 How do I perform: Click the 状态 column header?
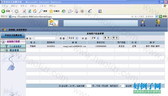[x=134, y=42]
